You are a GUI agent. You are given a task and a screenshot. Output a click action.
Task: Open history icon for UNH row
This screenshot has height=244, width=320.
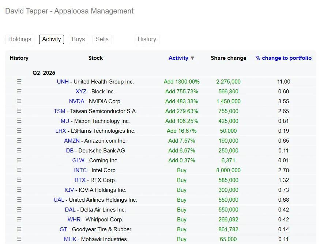pos(19,82)
